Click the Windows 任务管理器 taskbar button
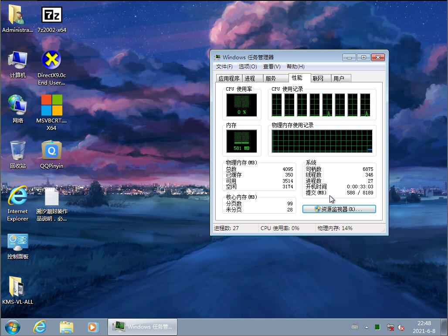The image size is (448, 336). tap(143, 326)
